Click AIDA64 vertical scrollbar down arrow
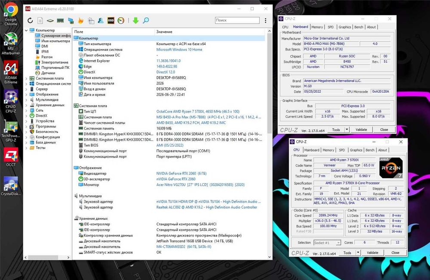Screen dimensions: 430x280 [269, 257]
